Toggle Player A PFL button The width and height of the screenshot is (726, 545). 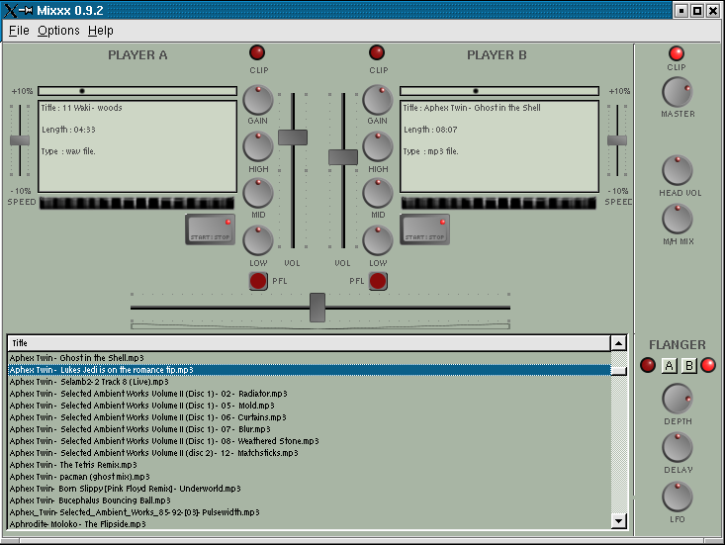(257, 282)
